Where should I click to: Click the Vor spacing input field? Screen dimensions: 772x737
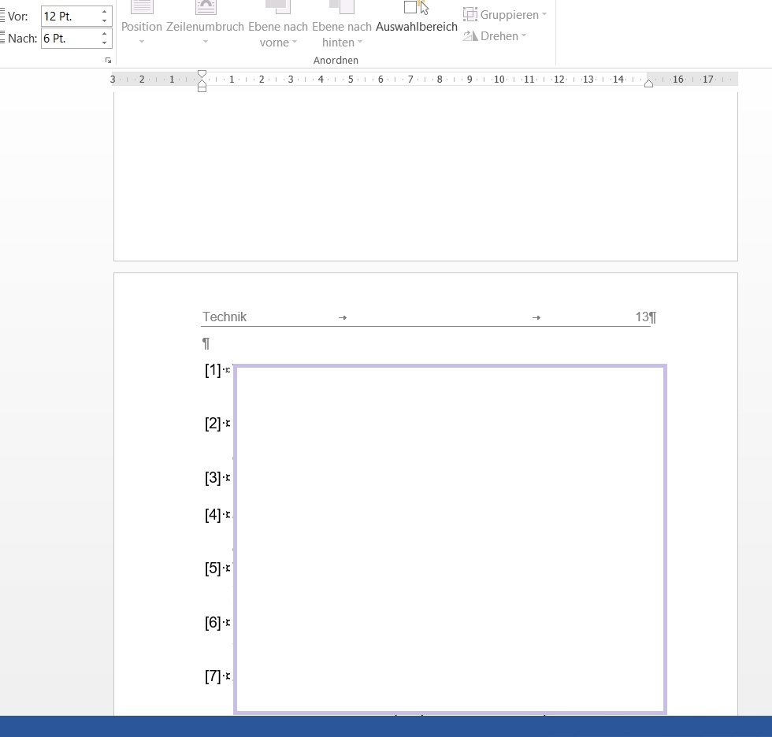pos(70,17)
